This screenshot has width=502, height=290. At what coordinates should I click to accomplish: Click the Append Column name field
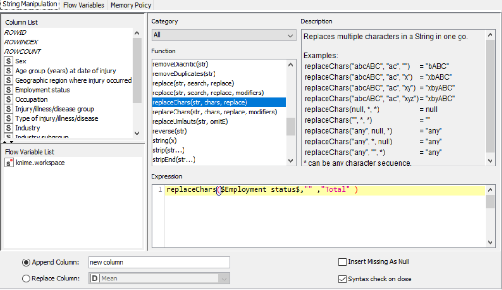159,262
